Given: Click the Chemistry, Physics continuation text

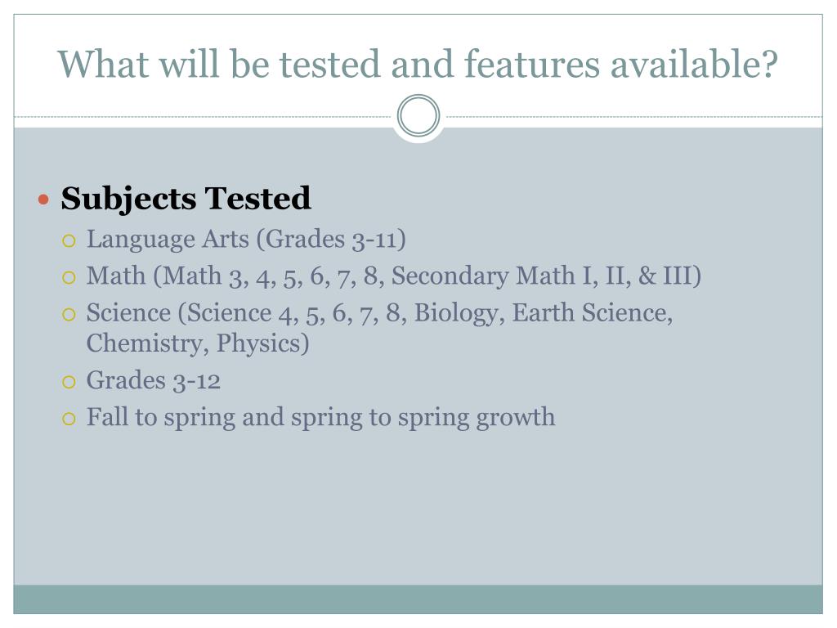Looking at the screenshot, I should pyautogui.click(x=198, y=343).
